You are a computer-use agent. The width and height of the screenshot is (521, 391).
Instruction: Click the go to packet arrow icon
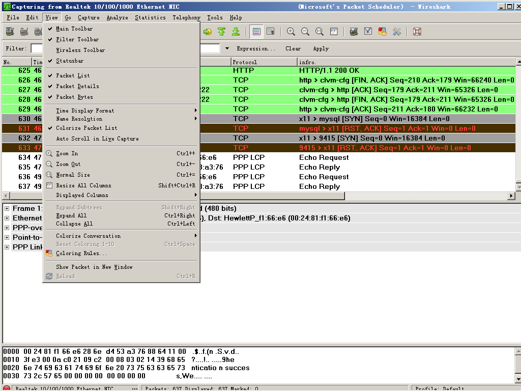click(208, 32)
